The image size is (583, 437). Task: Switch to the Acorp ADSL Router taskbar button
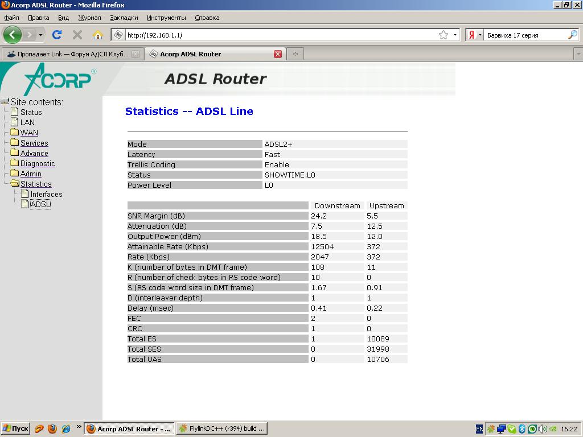[129, 429]
